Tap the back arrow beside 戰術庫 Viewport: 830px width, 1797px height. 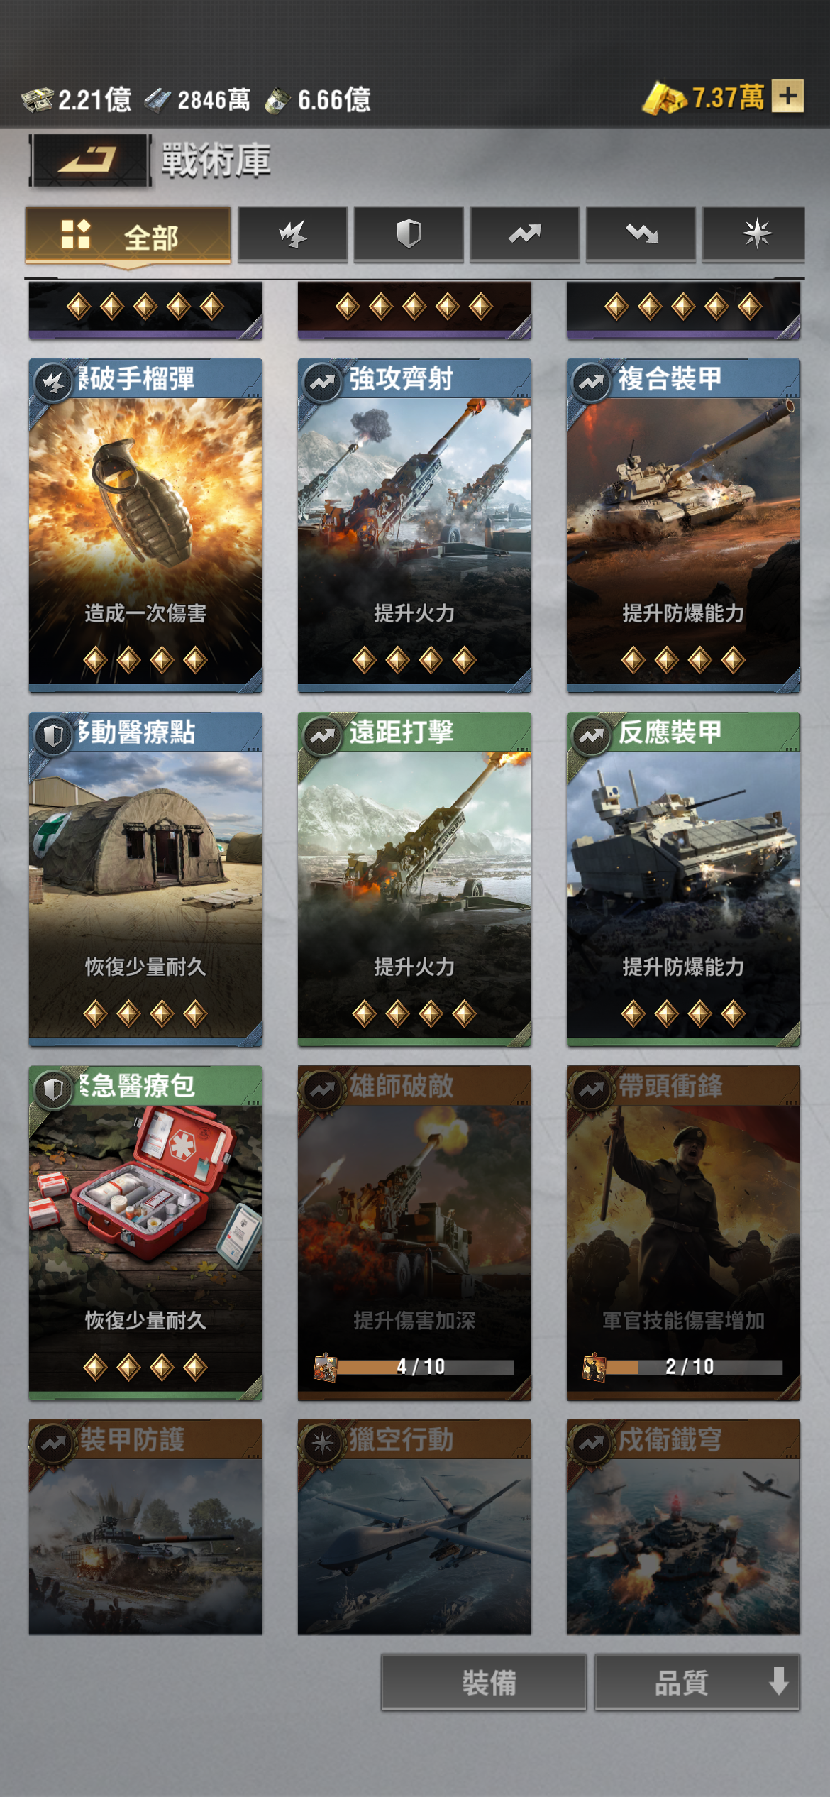click(x=89, y=160)
